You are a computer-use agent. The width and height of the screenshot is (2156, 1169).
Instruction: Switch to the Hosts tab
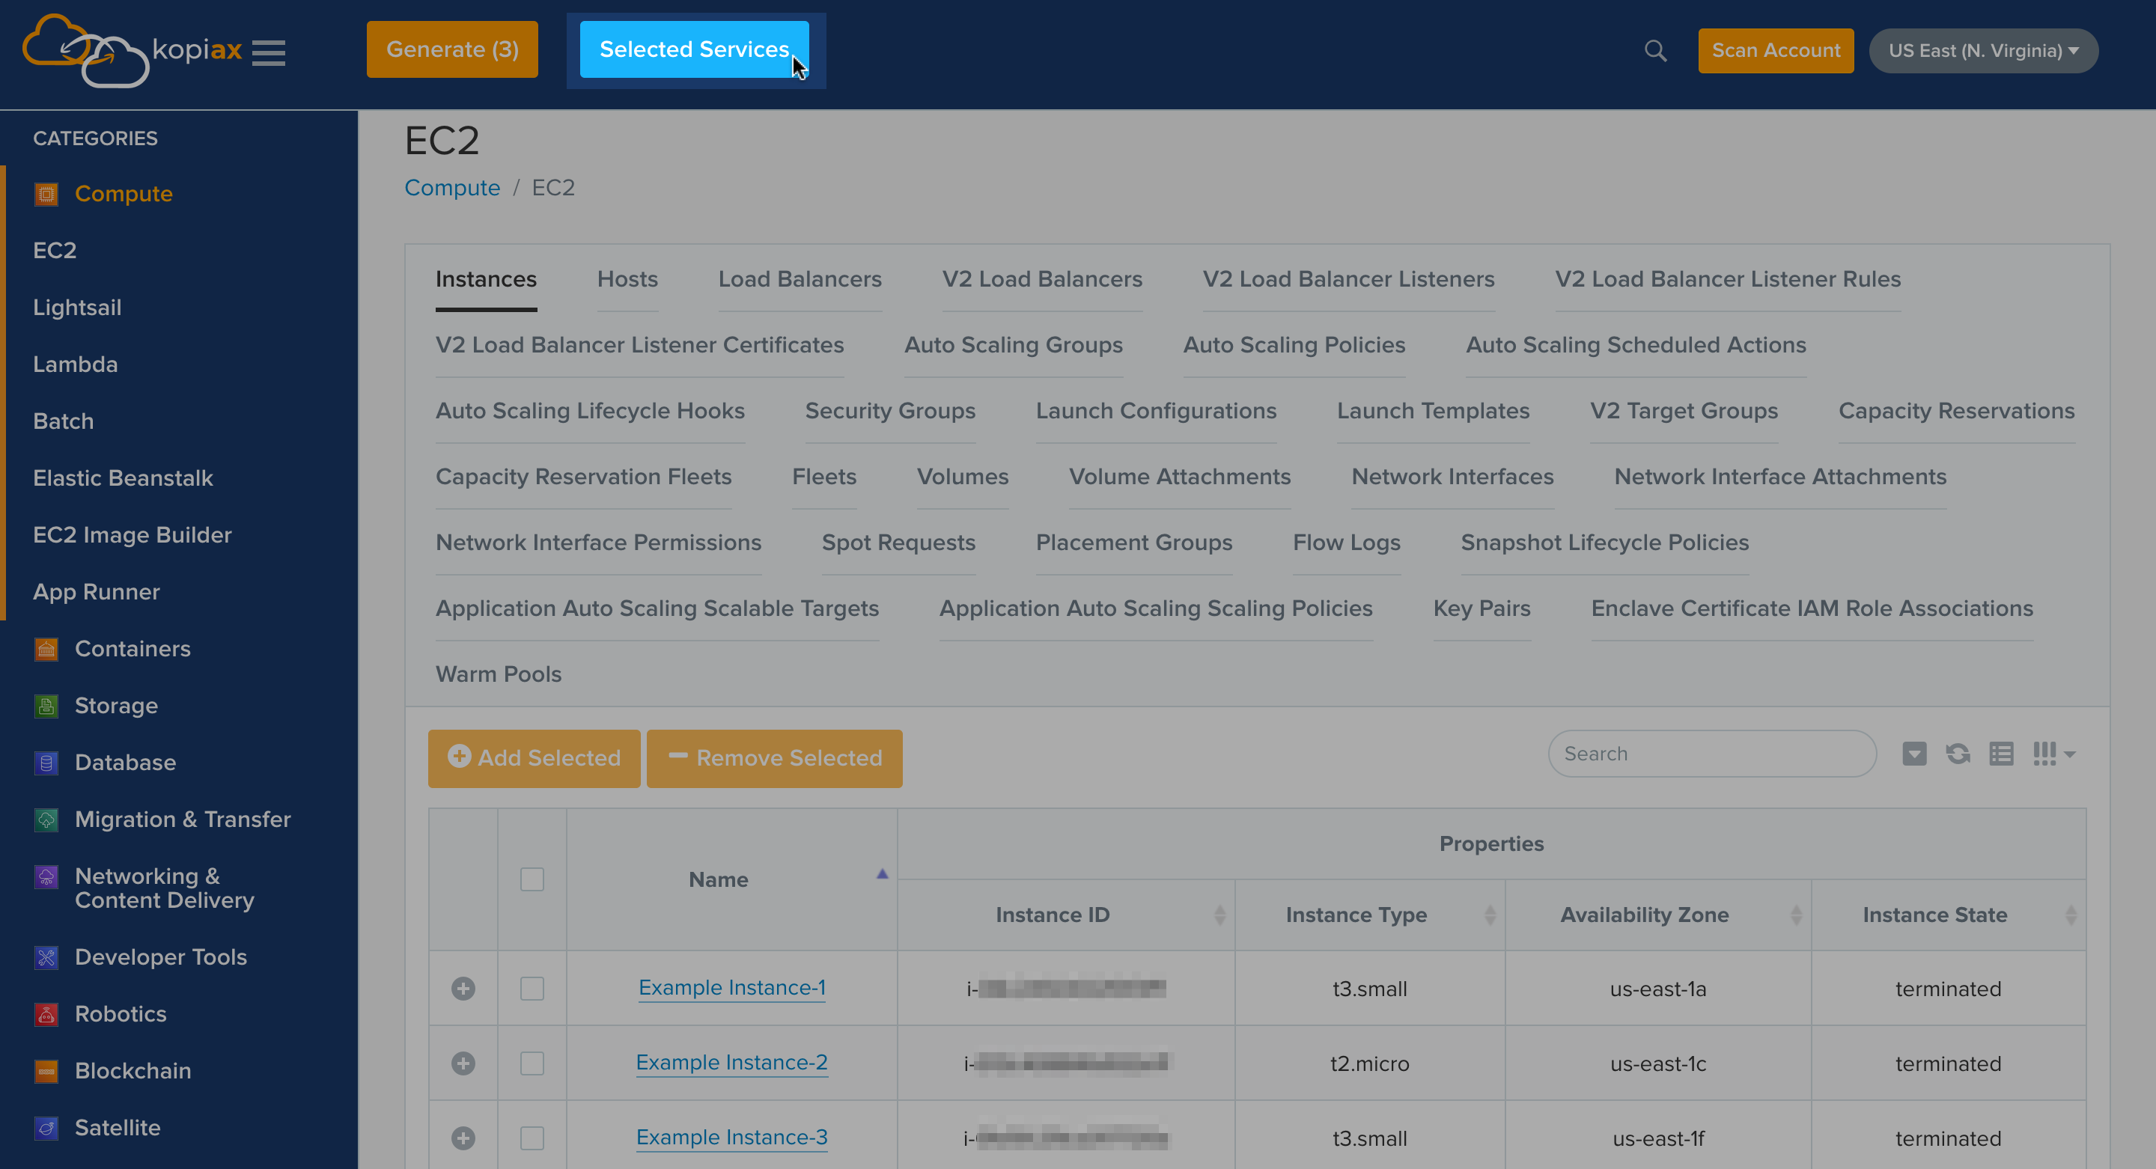[627, 279]
